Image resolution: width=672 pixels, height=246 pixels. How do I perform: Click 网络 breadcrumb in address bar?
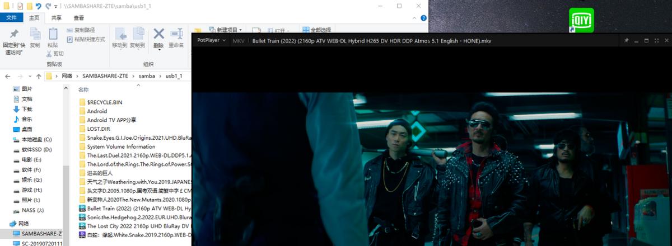[67, 75]
